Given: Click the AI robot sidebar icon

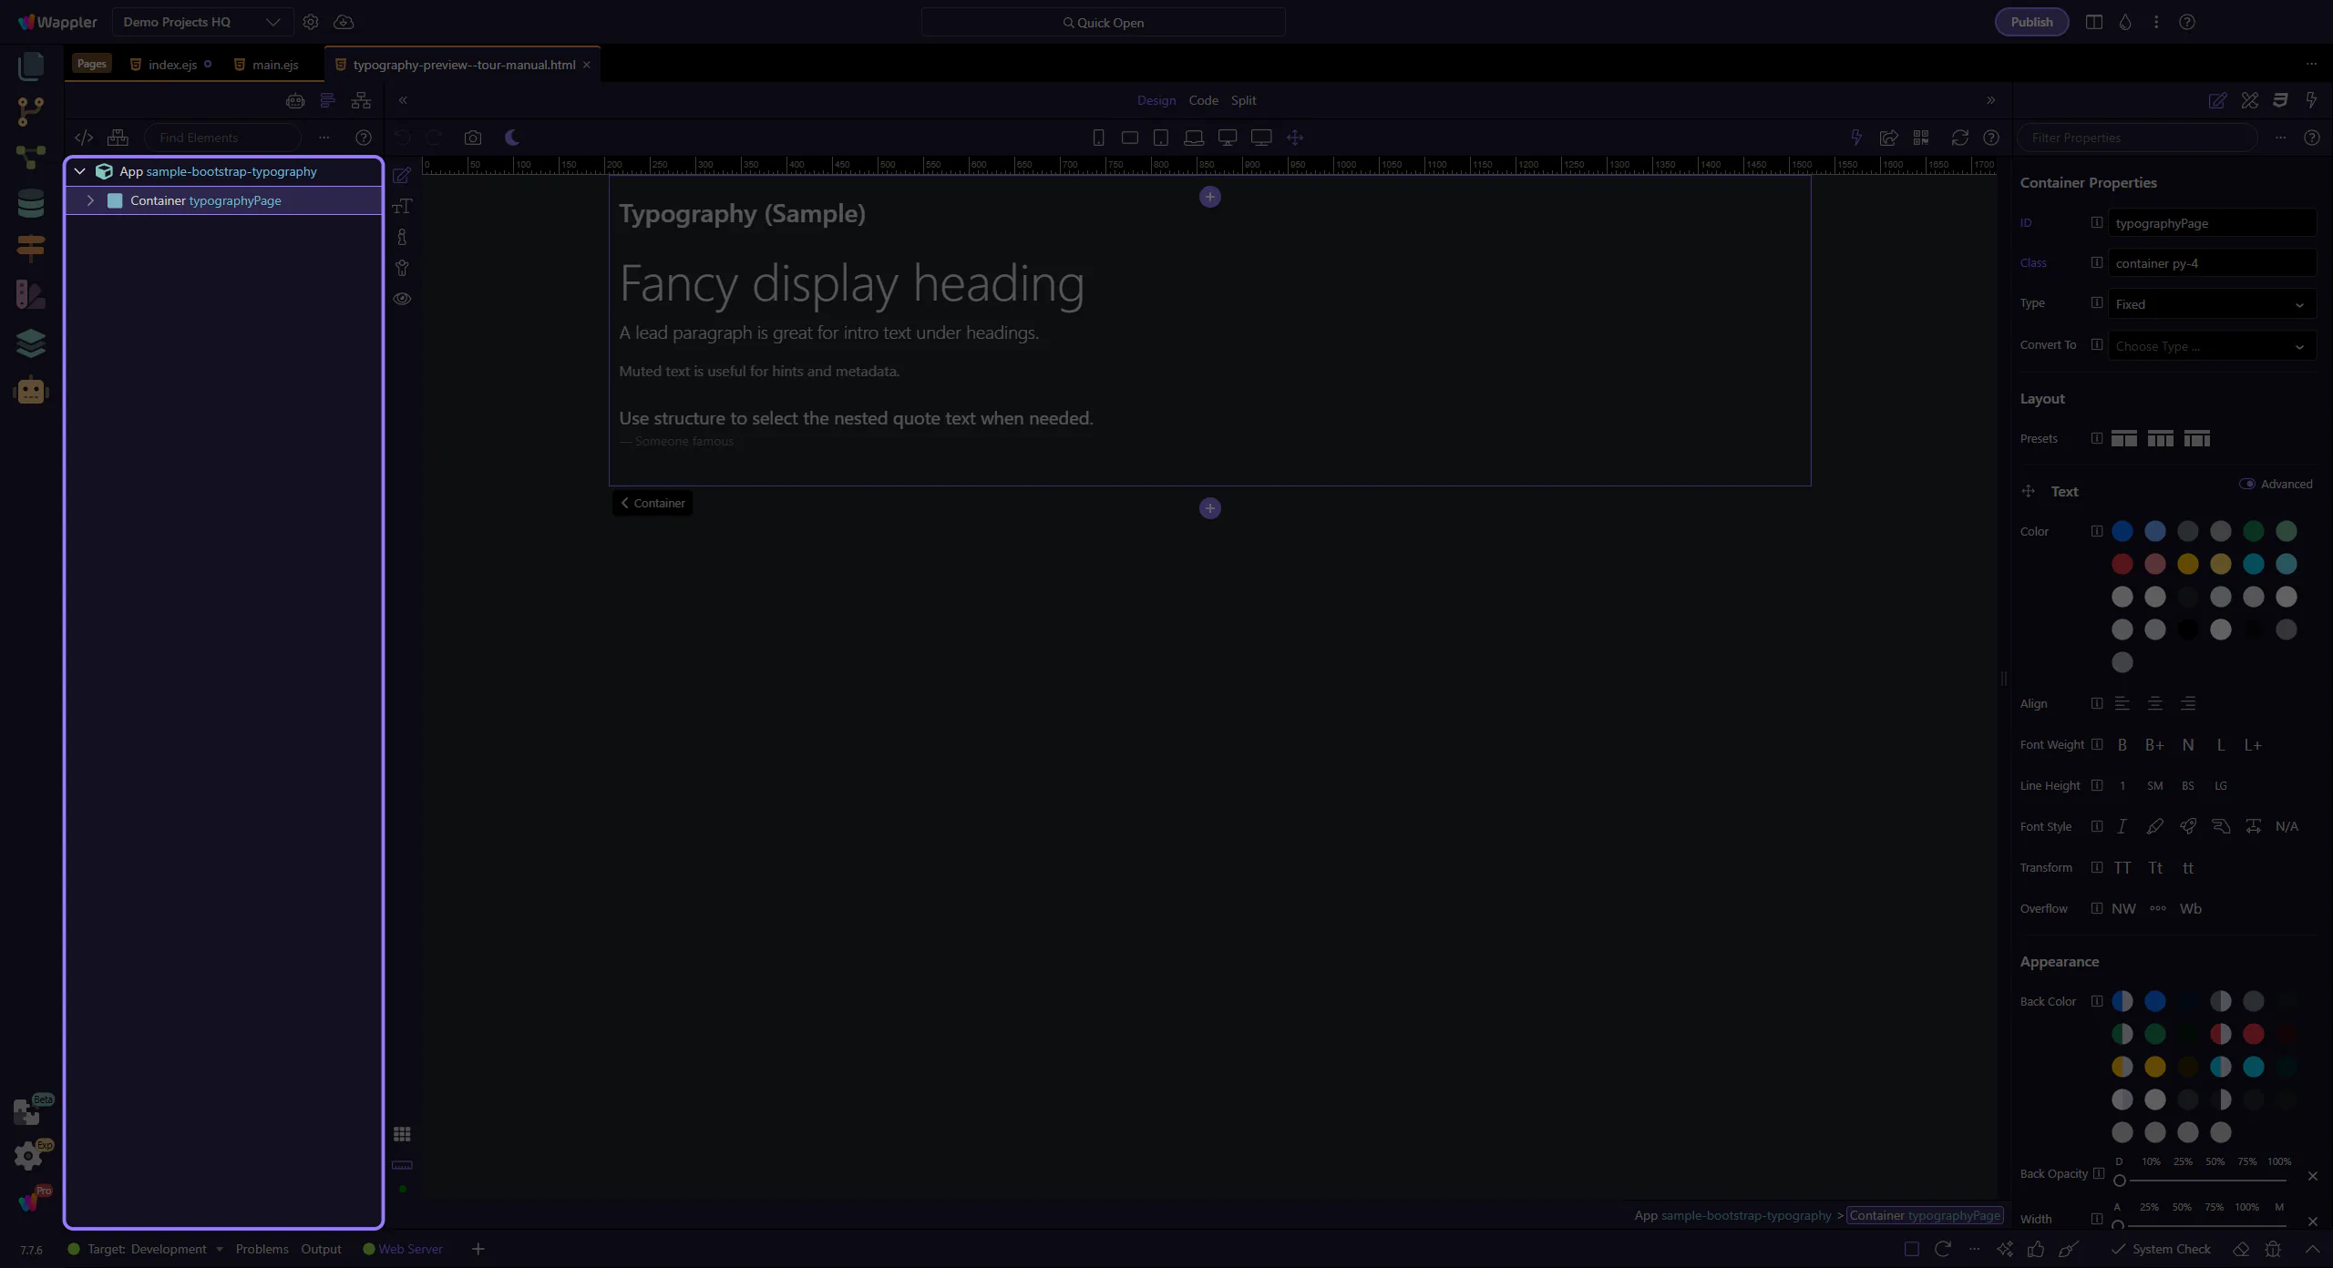Looking at the screenshot, I should (31, 391).
